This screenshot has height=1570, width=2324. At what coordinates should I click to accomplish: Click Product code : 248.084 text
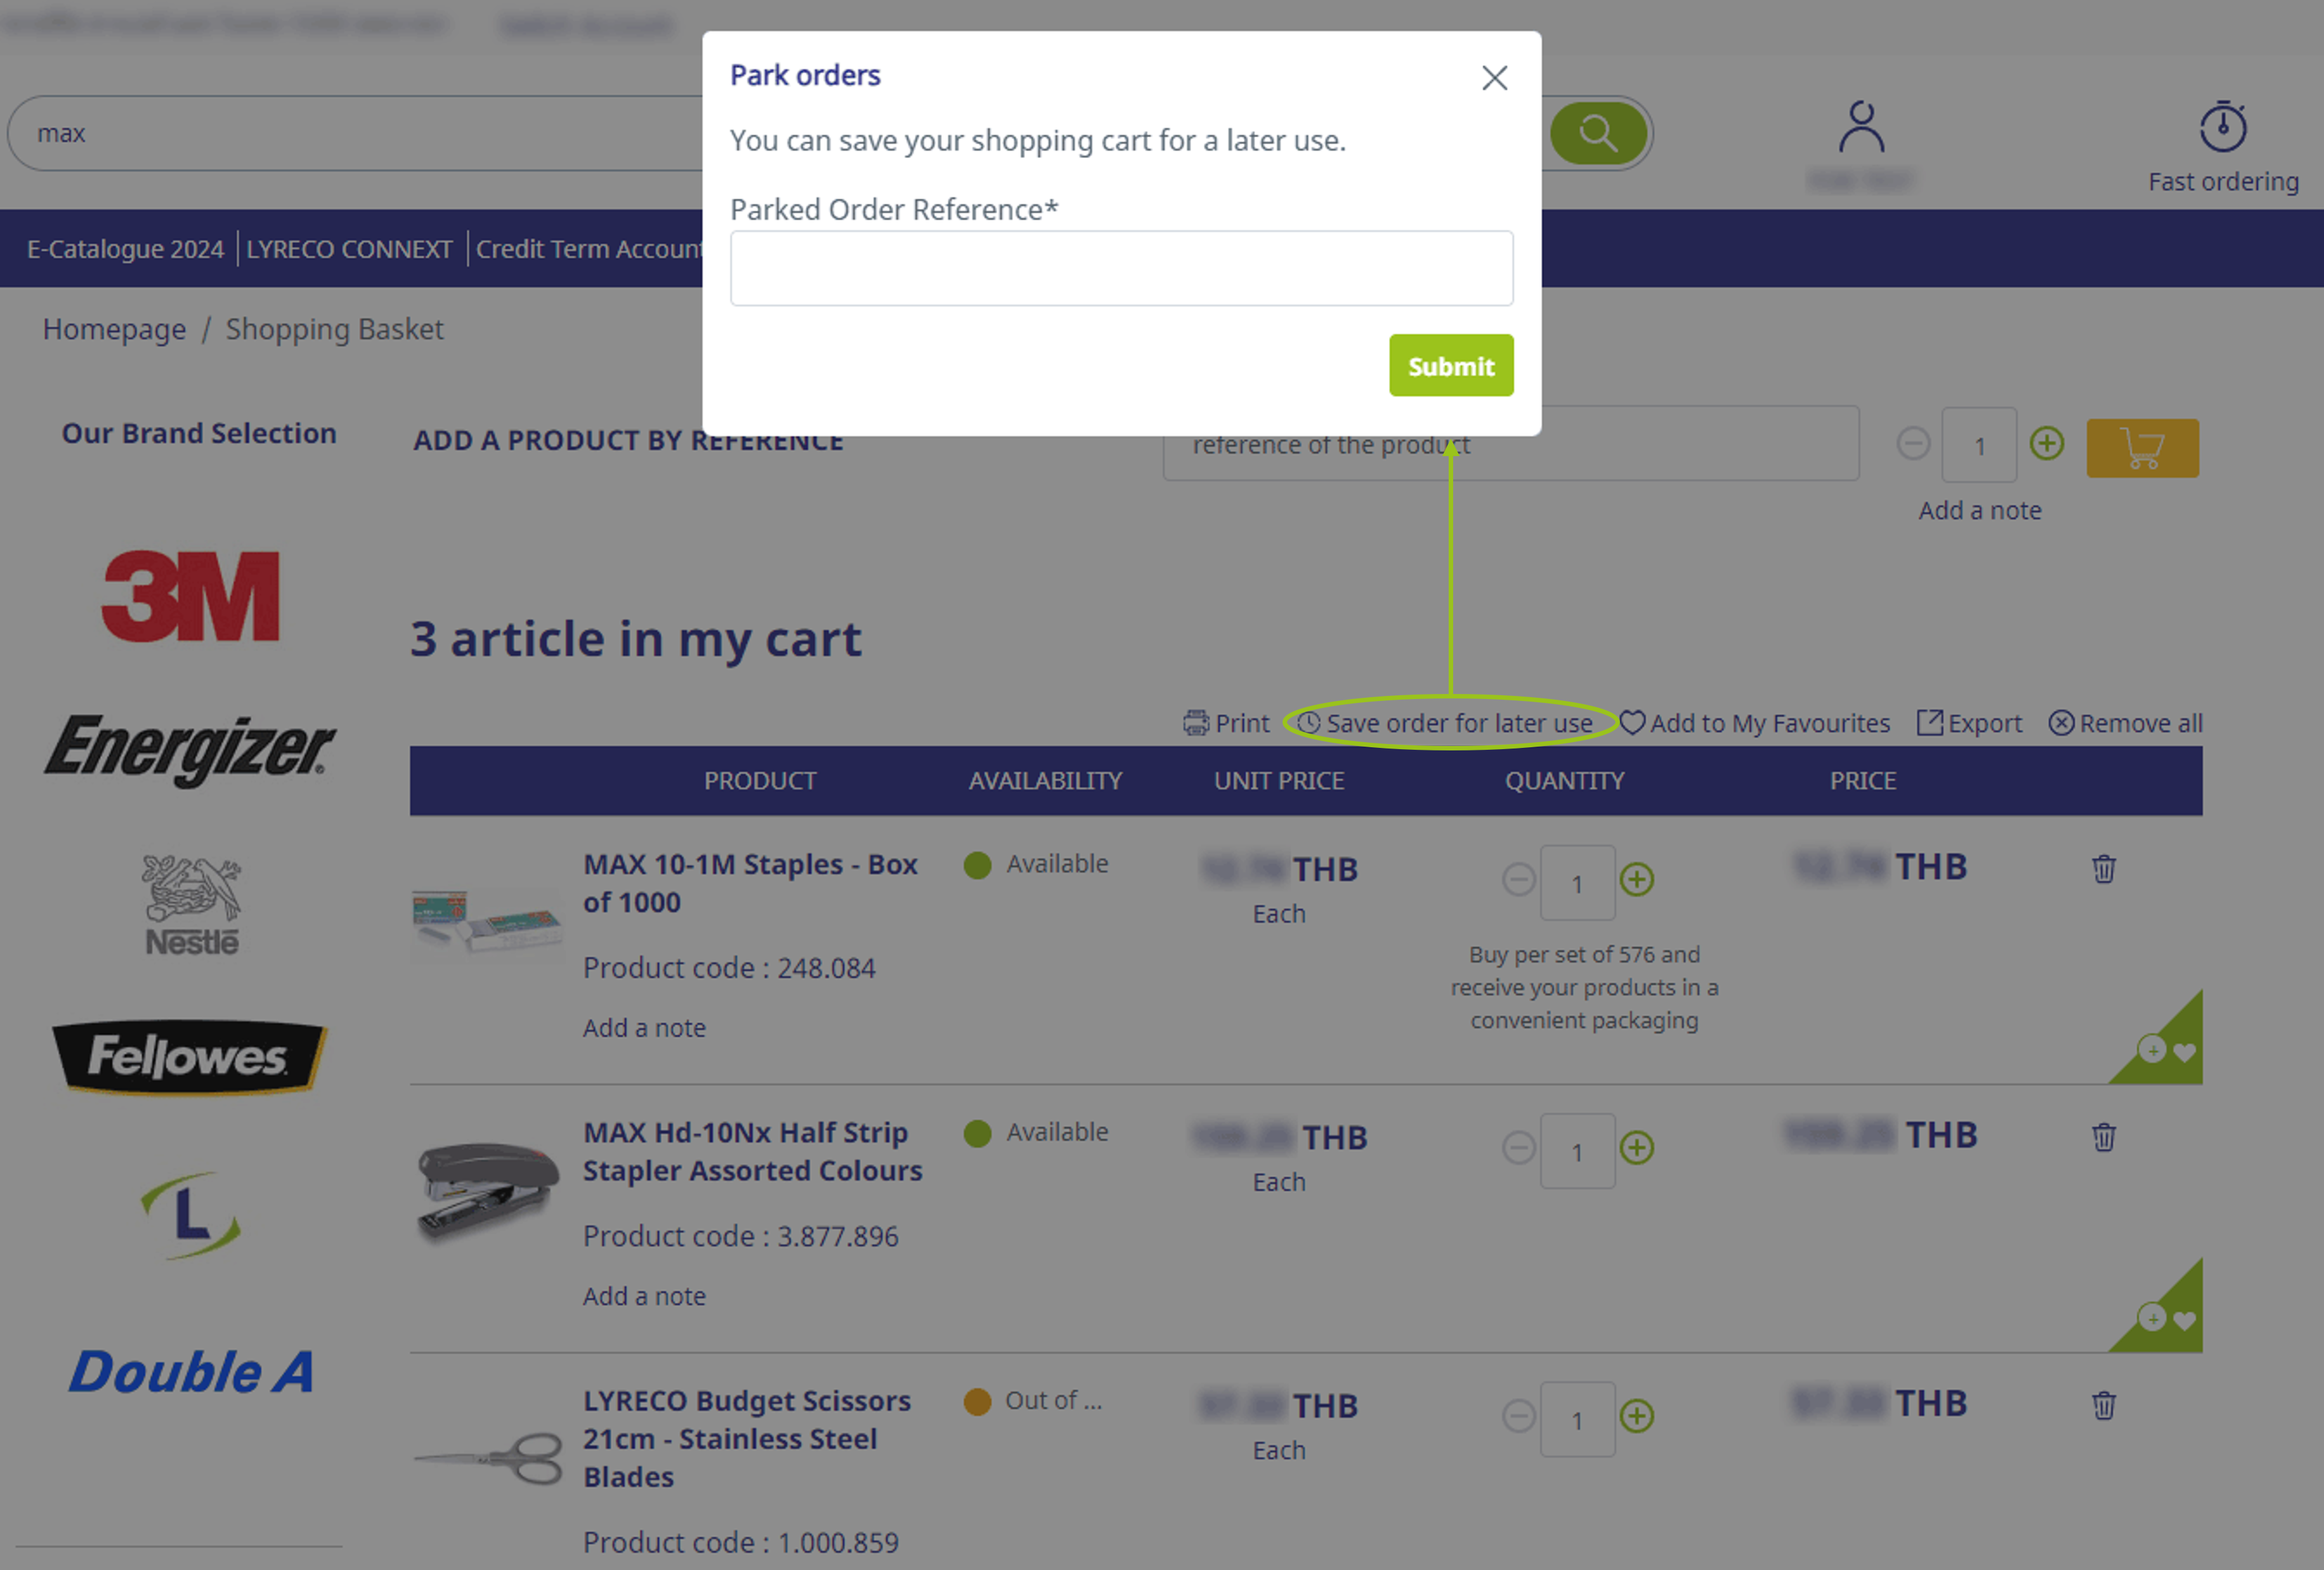pyautogui.click(x=729, y=968)
